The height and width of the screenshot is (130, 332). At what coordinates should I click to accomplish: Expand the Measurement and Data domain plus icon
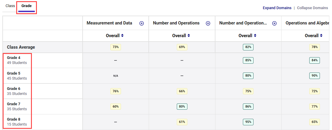point(141,23)
